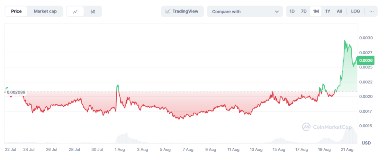378x159 pixels.
Task: Toggle the LOG scale option
Action: click(x=355, y=11)
